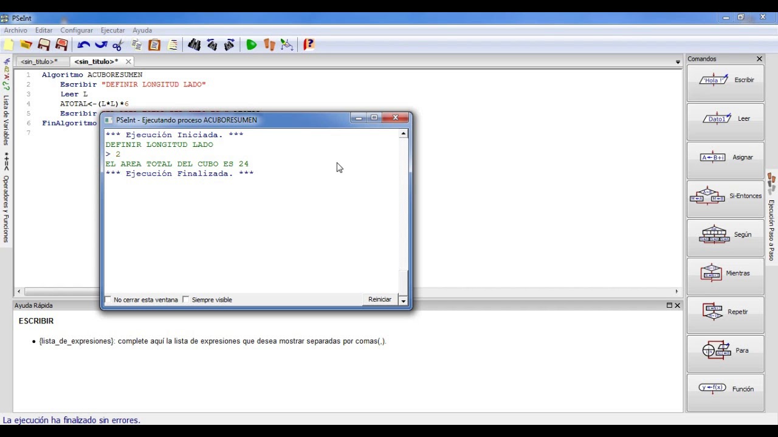
Task: Toggle 'Siempre visible' checkbox
Action: point(186,300)
